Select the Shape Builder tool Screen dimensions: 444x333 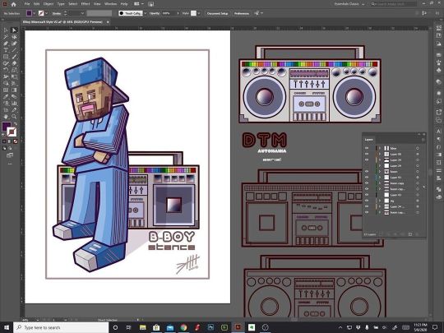[x=6, y=84]
